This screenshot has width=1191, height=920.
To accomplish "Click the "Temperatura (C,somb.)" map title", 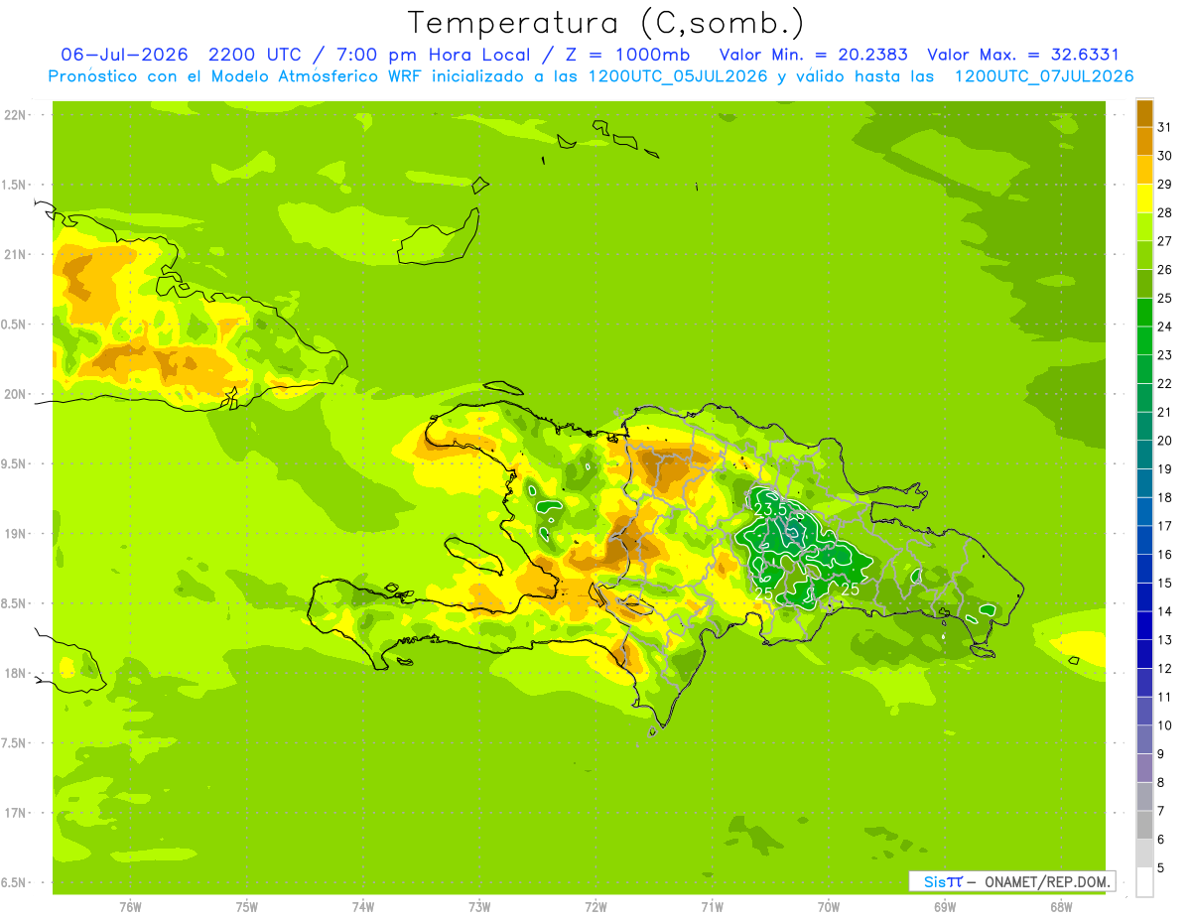I will (x=605, y=23).
